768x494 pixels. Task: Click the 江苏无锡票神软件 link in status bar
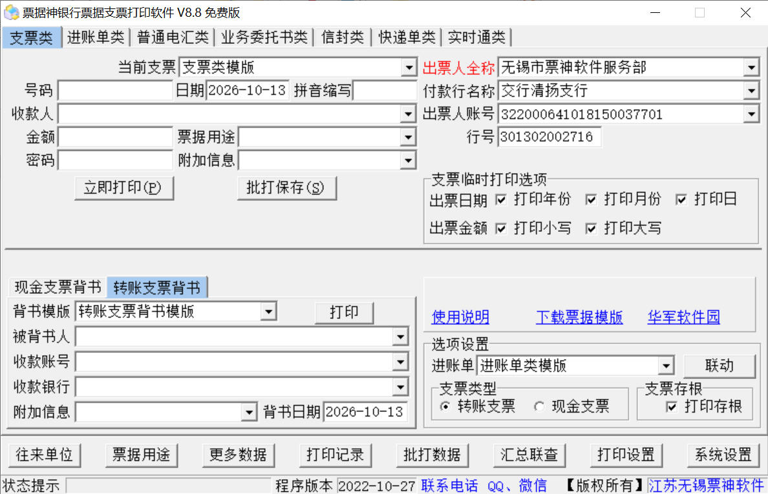(706, 486)
